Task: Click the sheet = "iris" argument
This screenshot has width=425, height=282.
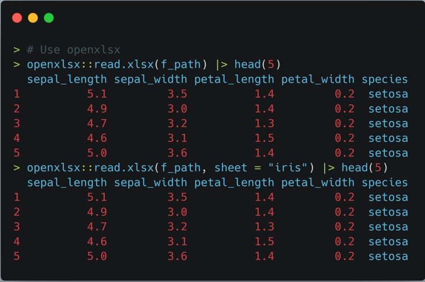Action: tap(261, 168)
